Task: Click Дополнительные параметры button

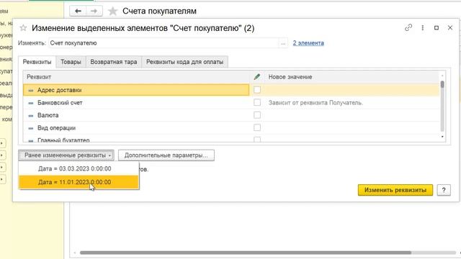Action: click(166, 155)
